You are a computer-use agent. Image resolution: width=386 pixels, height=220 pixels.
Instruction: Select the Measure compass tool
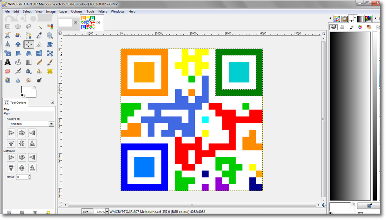[8, 44]
